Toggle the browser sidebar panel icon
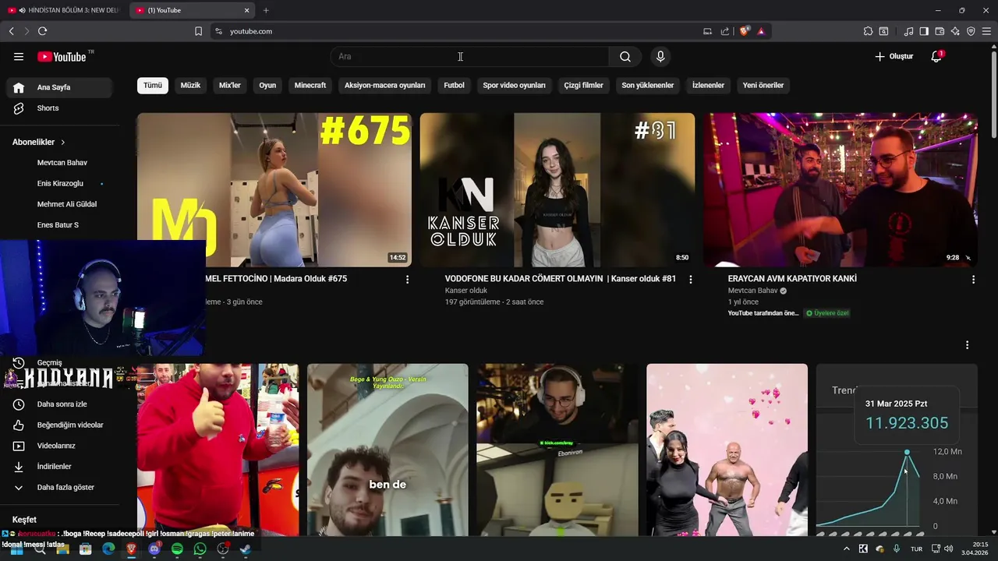 [924, 31]
